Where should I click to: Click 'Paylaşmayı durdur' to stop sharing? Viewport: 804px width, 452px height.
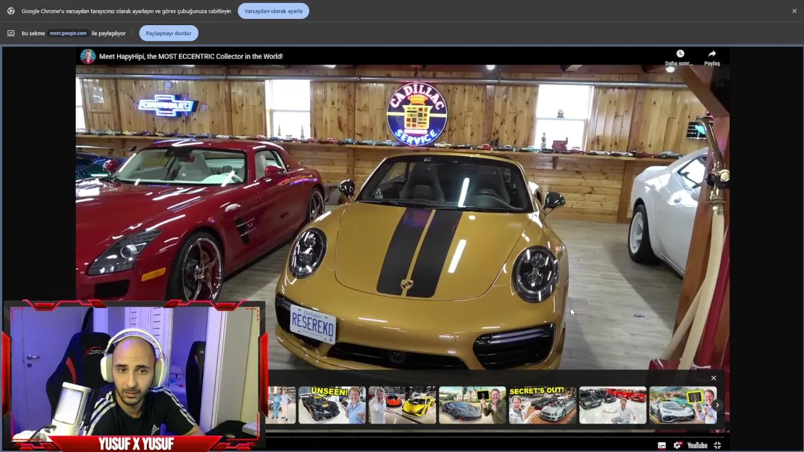[x=168, y=33]
